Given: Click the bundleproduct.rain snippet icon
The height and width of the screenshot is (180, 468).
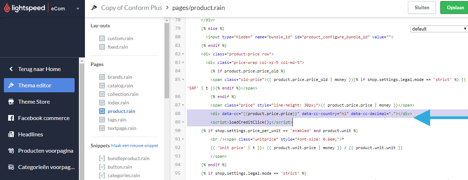Looking at the screenshot, I should point(102,158).
